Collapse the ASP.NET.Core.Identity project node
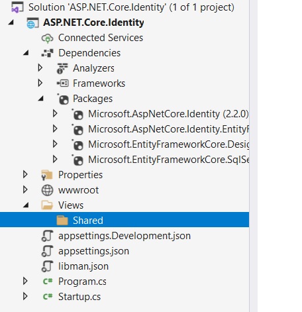 tap(11, 23)
